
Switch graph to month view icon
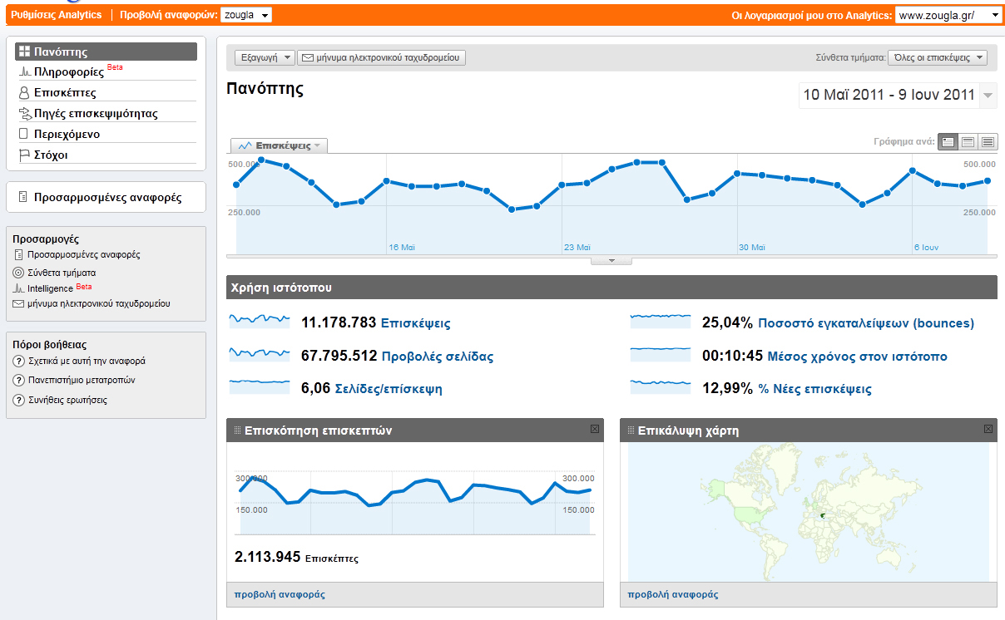point(988,142)
